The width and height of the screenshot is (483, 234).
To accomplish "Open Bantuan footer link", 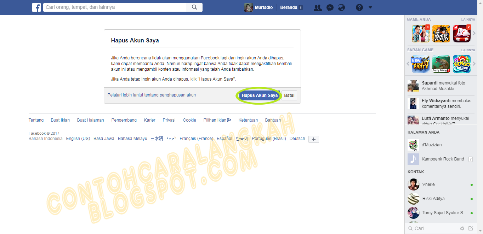I will tap(273, 120).
